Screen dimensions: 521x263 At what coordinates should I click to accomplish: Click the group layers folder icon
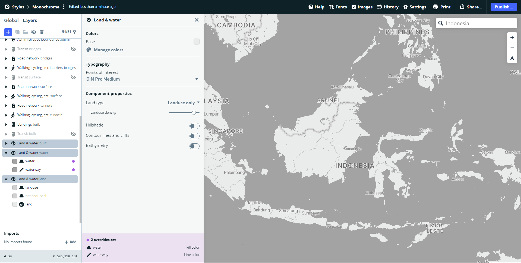(26, 32)
